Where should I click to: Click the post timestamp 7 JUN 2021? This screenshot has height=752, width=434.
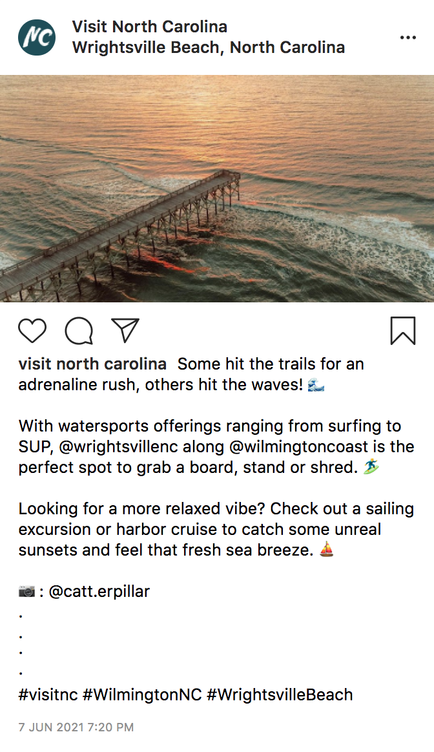pos(76,727)
